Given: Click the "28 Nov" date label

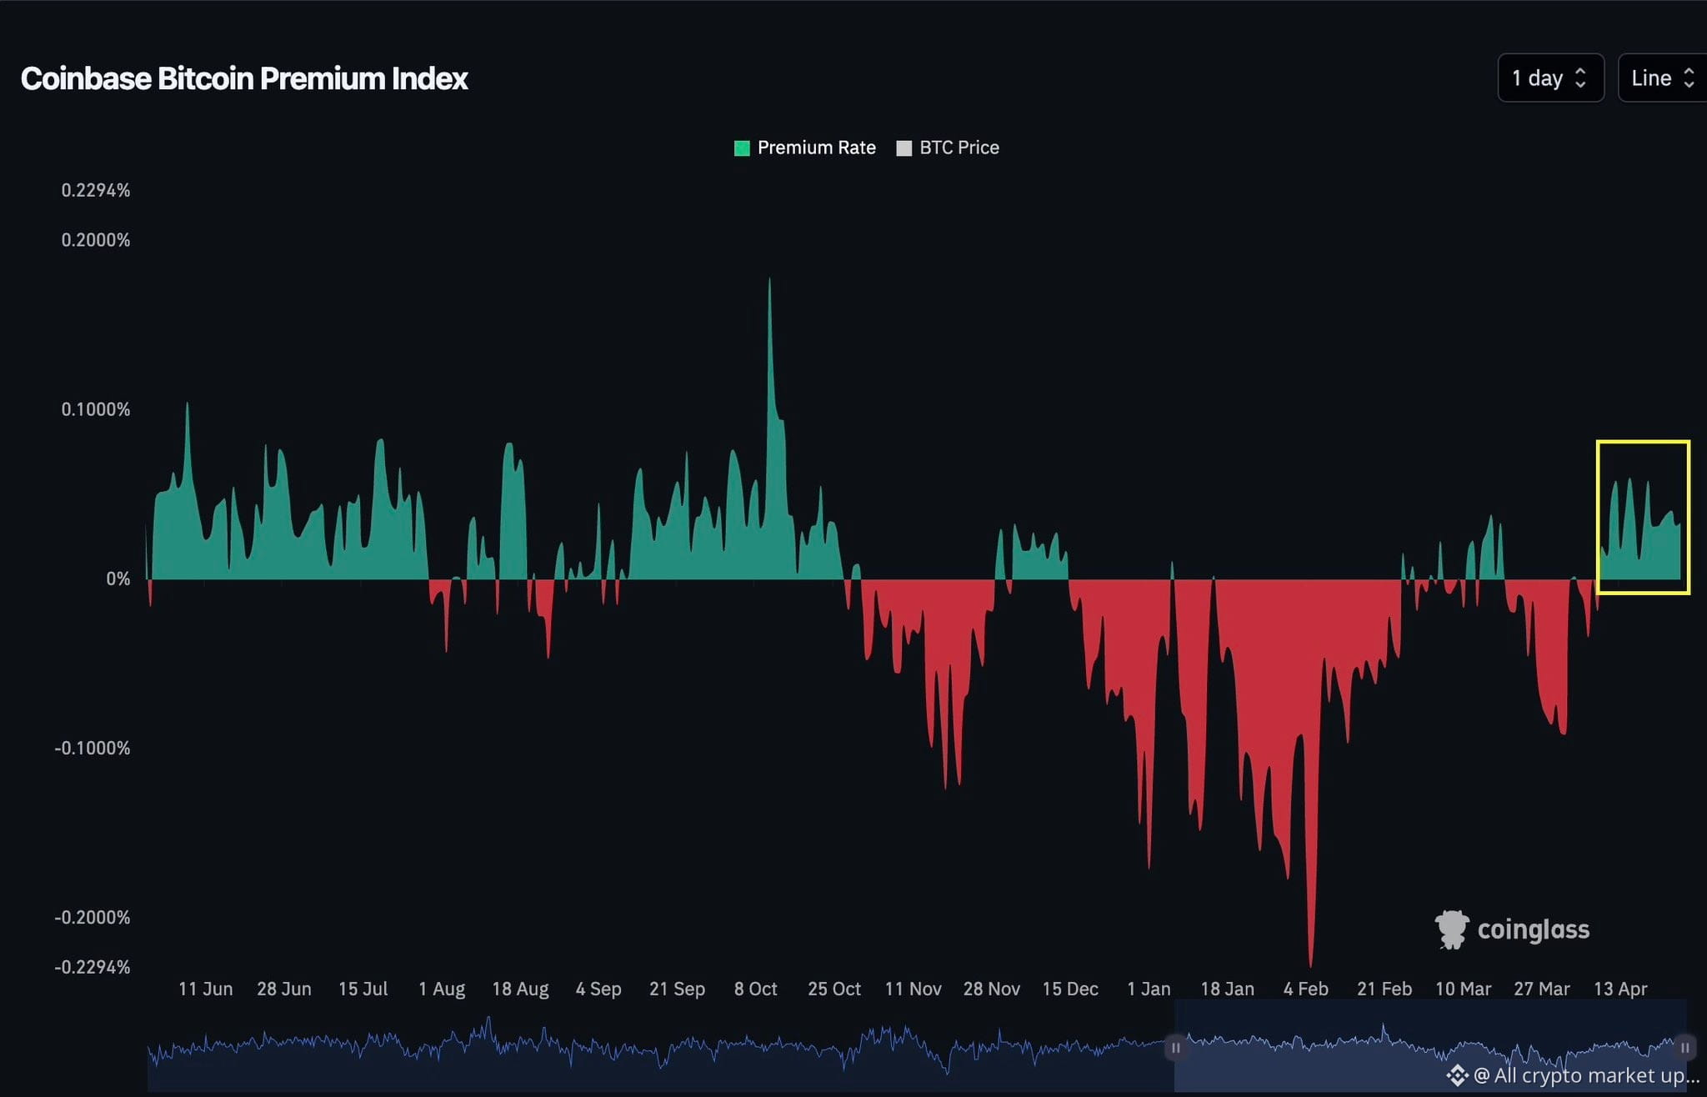Looking at the screenshot, I should tap(992, 989).
